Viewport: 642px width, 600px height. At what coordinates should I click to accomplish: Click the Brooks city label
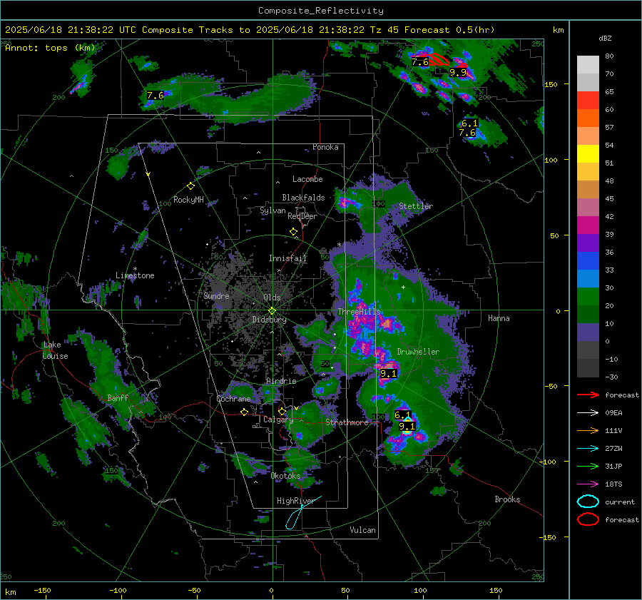coord(507,499)
